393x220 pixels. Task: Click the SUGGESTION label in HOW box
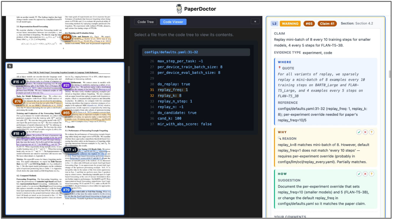coord(289,180)
